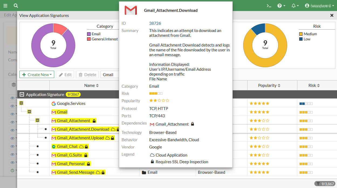Collapse the Application Signature group
The width and height of the screenshot is (337, 188).
(22, 95)
